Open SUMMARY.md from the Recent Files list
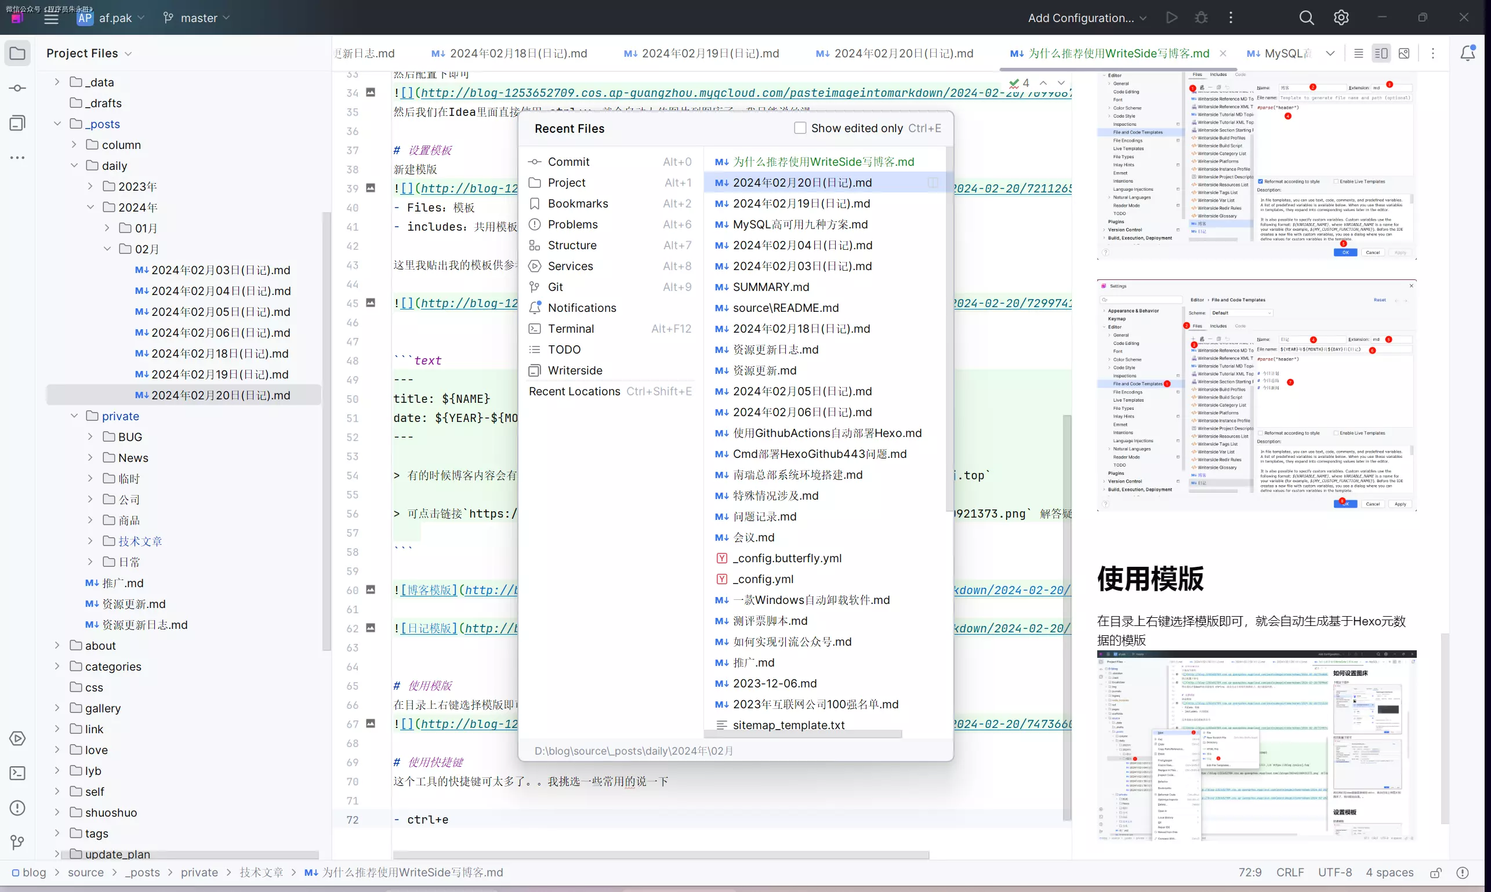This screenshot has height=892, width=1491. coord(771,287)
